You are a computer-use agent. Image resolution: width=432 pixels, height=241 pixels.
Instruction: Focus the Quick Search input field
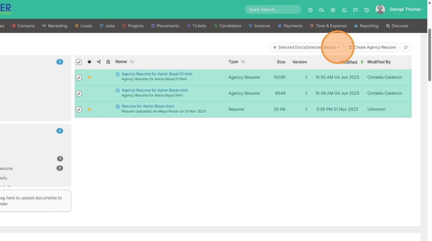click(273, 9)
